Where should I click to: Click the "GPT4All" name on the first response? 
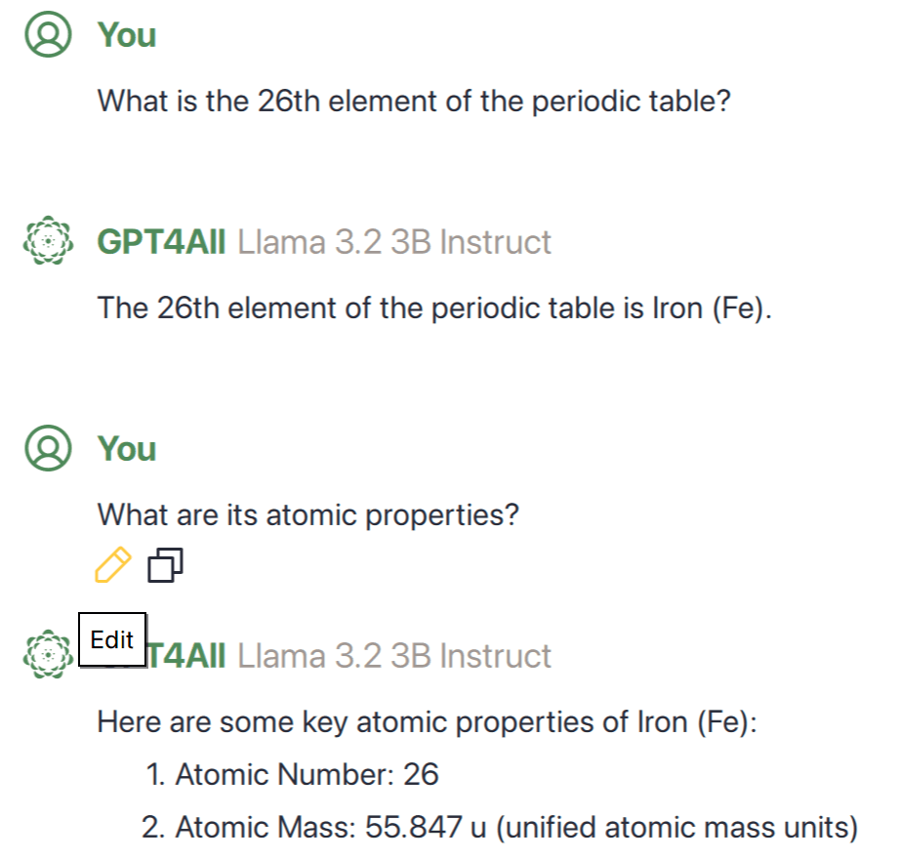[161, 242]
